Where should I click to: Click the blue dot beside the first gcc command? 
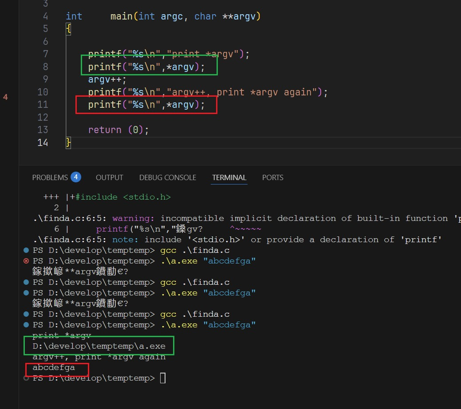(x=26, y=250)
